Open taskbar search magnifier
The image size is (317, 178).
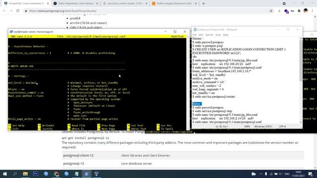click(x=15, y=174)
